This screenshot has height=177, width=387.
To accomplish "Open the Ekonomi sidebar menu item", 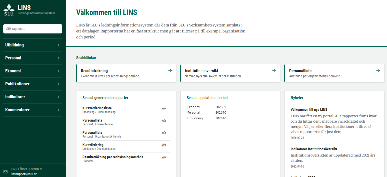I will coord(33,71).
